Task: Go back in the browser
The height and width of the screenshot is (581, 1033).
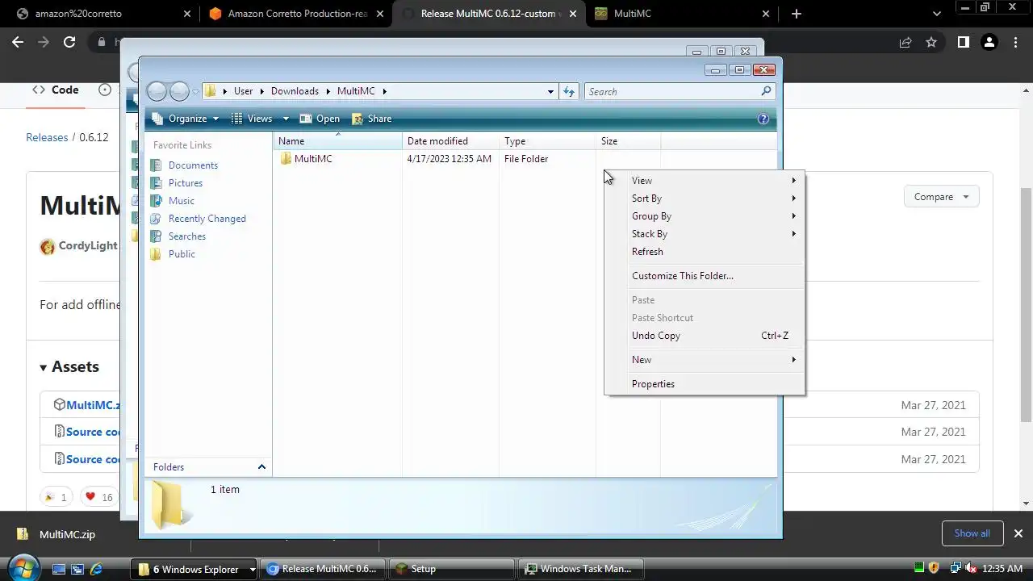Action: [18, 42]
